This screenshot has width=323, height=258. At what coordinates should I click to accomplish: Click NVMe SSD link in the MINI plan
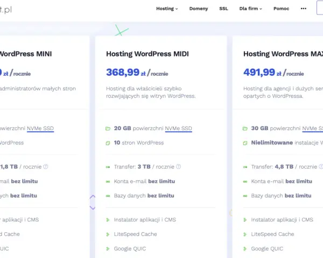click(x=40, y=128)
